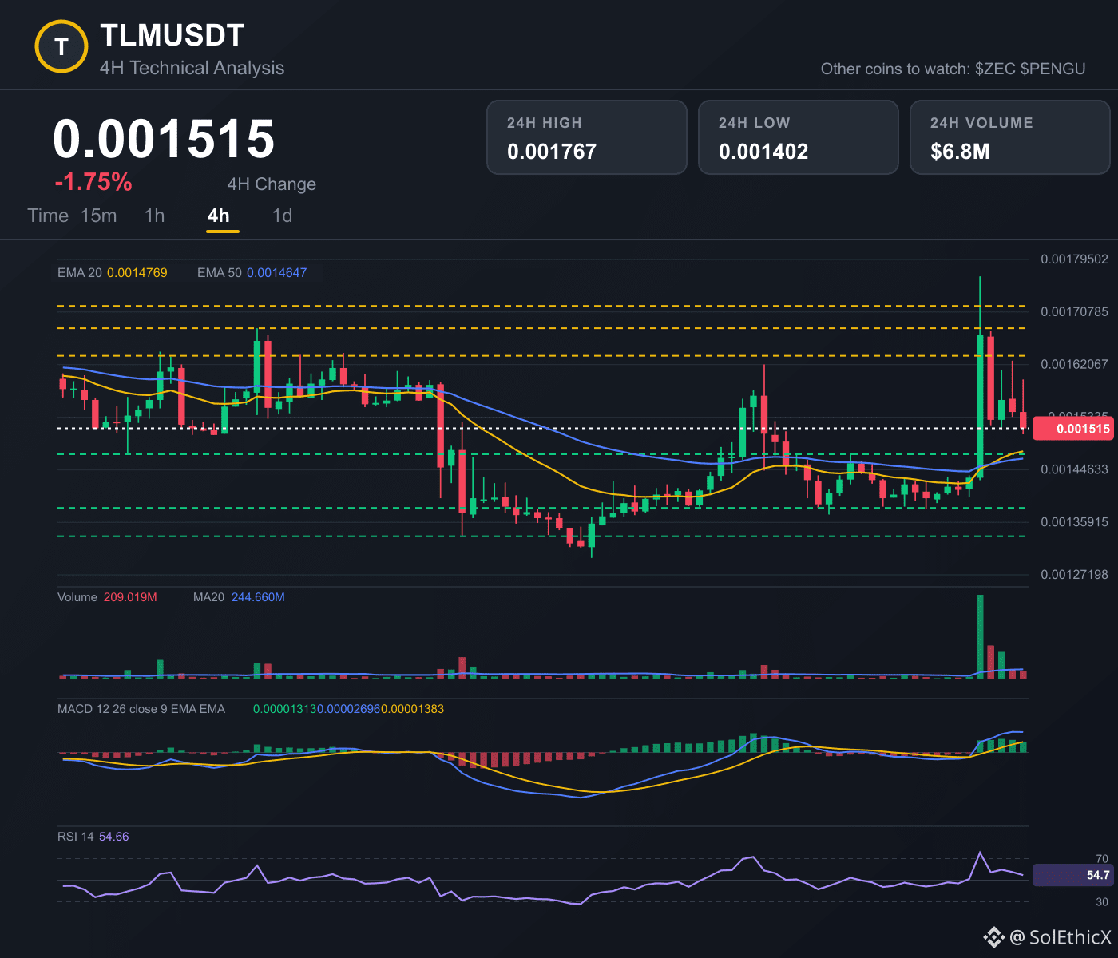
Task: Click the EMA 20 indicator value 0.0014769
Action: [137, 273]
